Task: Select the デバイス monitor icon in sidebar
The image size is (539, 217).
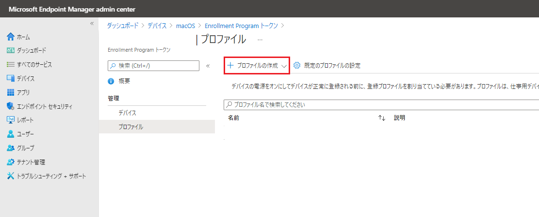Action: pos(11,78)
